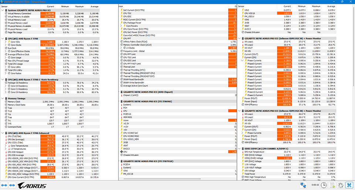Viewport: 355px width, 190px height.
Task: Collapse the System: GIGABYTE X870E AORUS PRO ICE group
Action: click(x=3, y=10)
